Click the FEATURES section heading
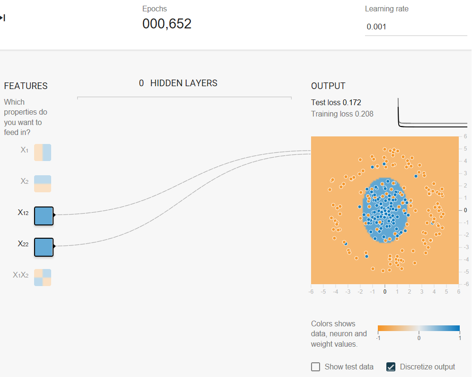Image resolution: width=473 pixels, height=377 pixels. (26, 86)
